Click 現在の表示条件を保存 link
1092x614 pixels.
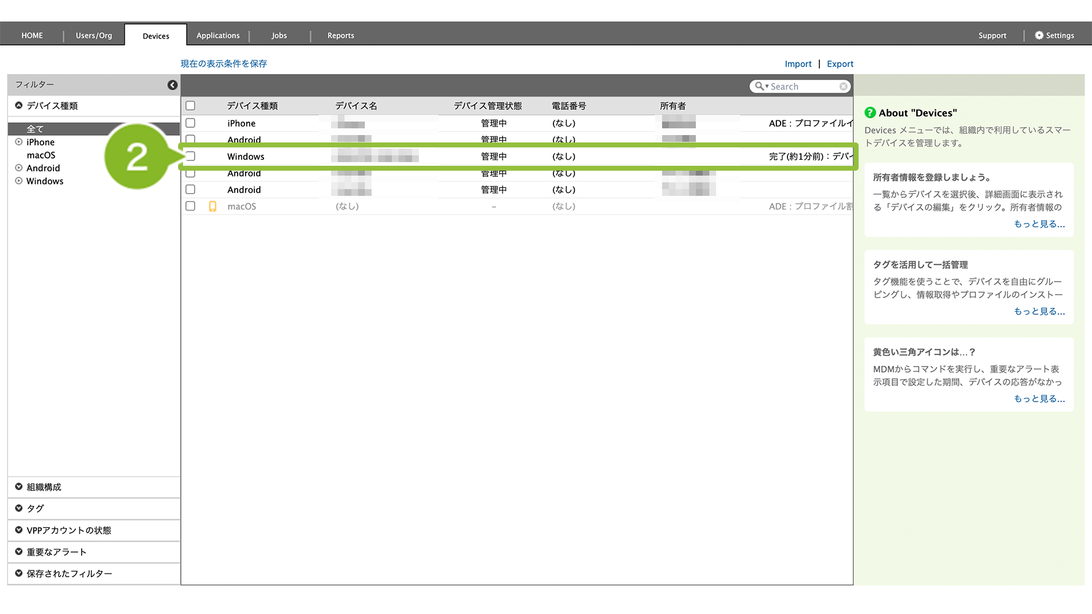click(224, 64)
